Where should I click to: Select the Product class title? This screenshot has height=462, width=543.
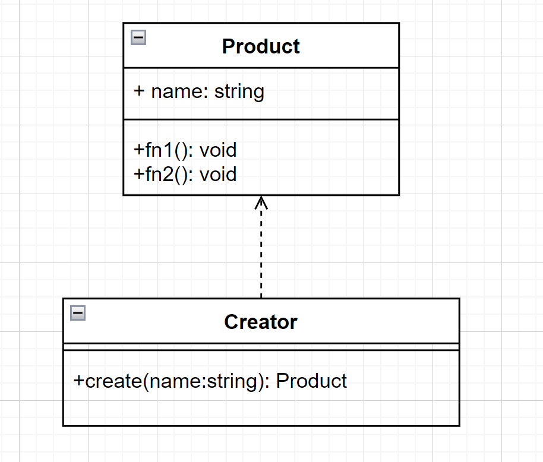261,46
